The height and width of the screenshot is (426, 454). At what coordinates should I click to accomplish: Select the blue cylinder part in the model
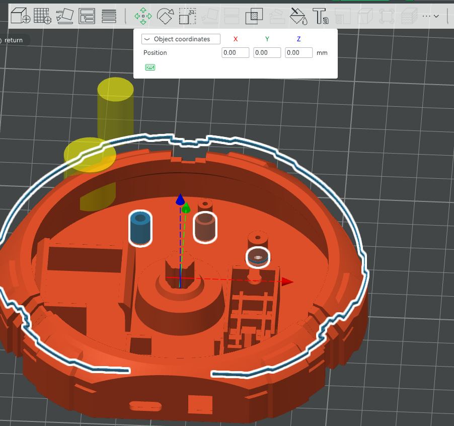(x=140, y=229)
